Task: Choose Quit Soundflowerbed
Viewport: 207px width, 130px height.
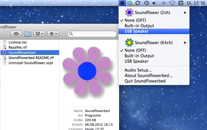Action: point(154,81)
